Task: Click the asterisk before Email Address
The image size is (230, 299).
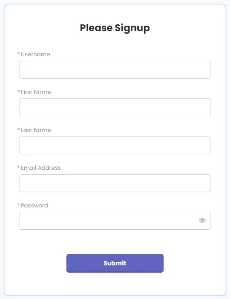Action: 19,167
